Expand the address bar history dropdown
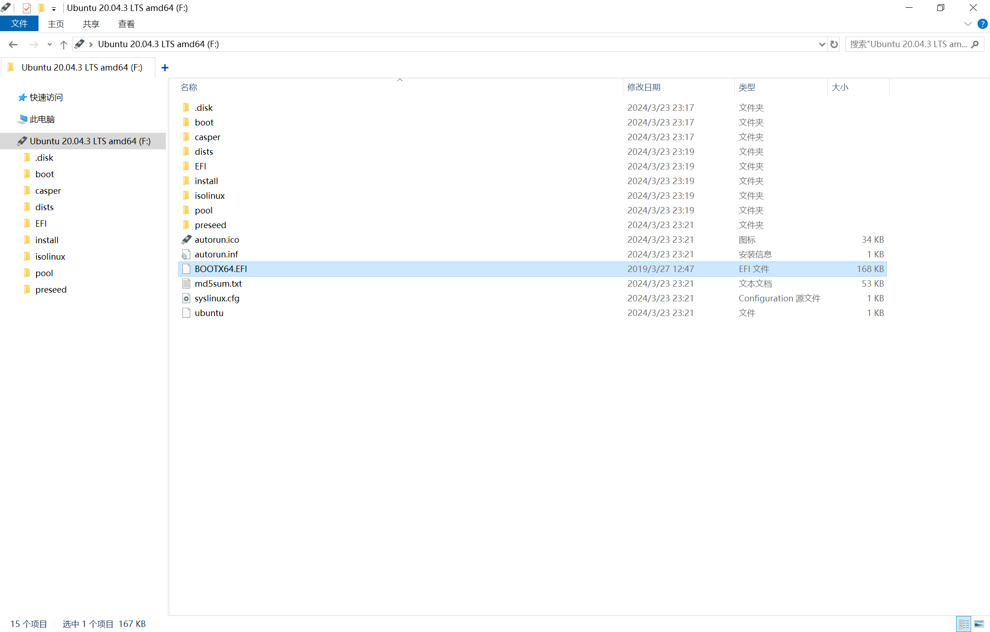Viewport: 990px width, 632px height. (x=822, y=44)
